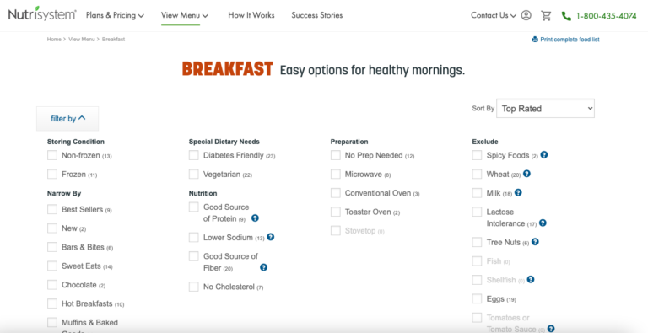
Task: Open the shopping cart icon
Action: click(547, 16)
